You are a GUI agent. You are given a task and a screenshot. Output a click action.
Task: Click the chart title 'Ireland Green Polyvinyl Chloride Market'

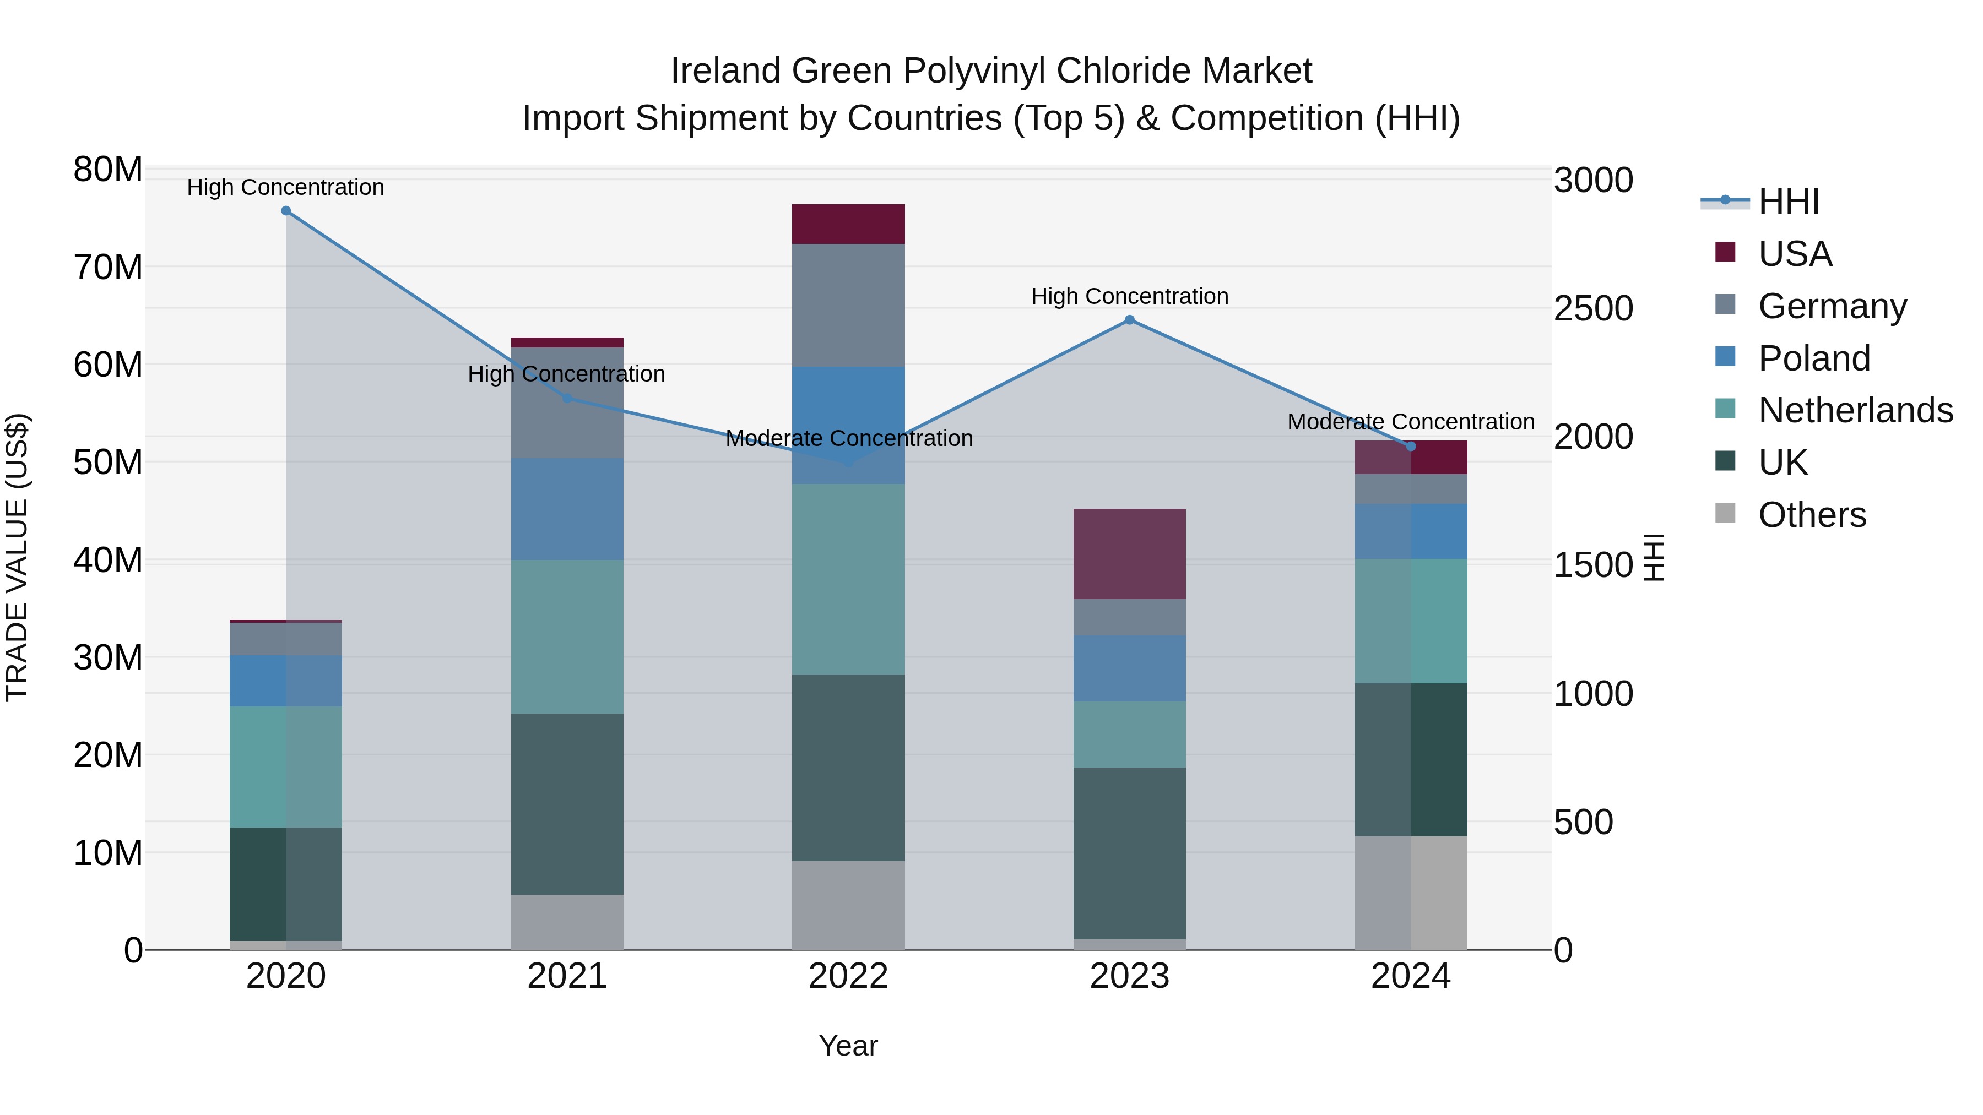click(x=991, y=71)
